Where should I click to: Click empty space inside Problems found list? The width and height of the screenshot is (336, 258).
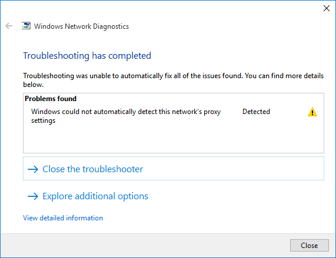point(174,139)
